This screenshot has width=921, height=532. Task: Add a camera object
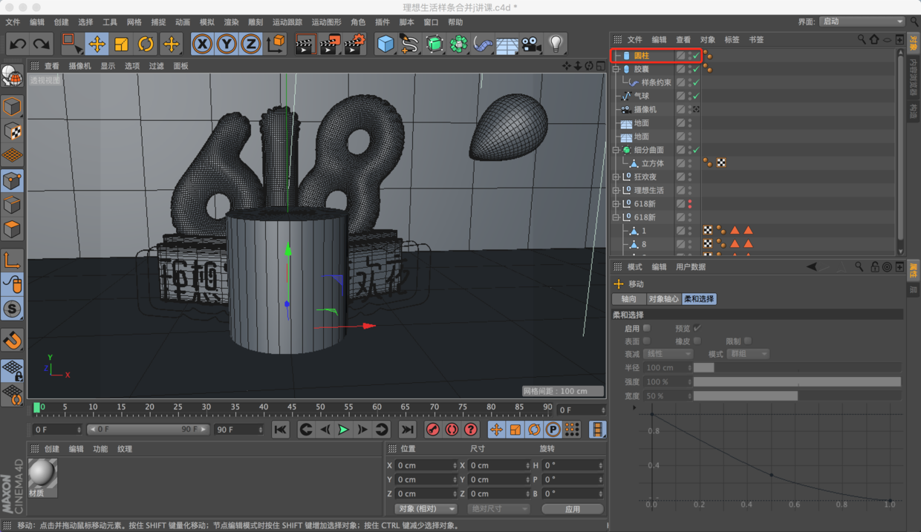tap(531, 44)
